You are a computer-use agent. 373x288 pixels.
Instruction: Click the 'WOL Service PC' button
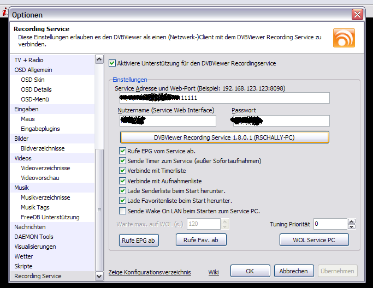point(314,240)
